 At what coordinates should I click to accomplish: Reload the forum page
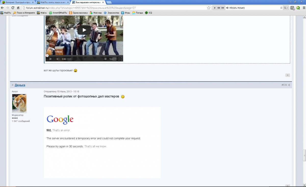pyautogui.click(x=13, y=8)
